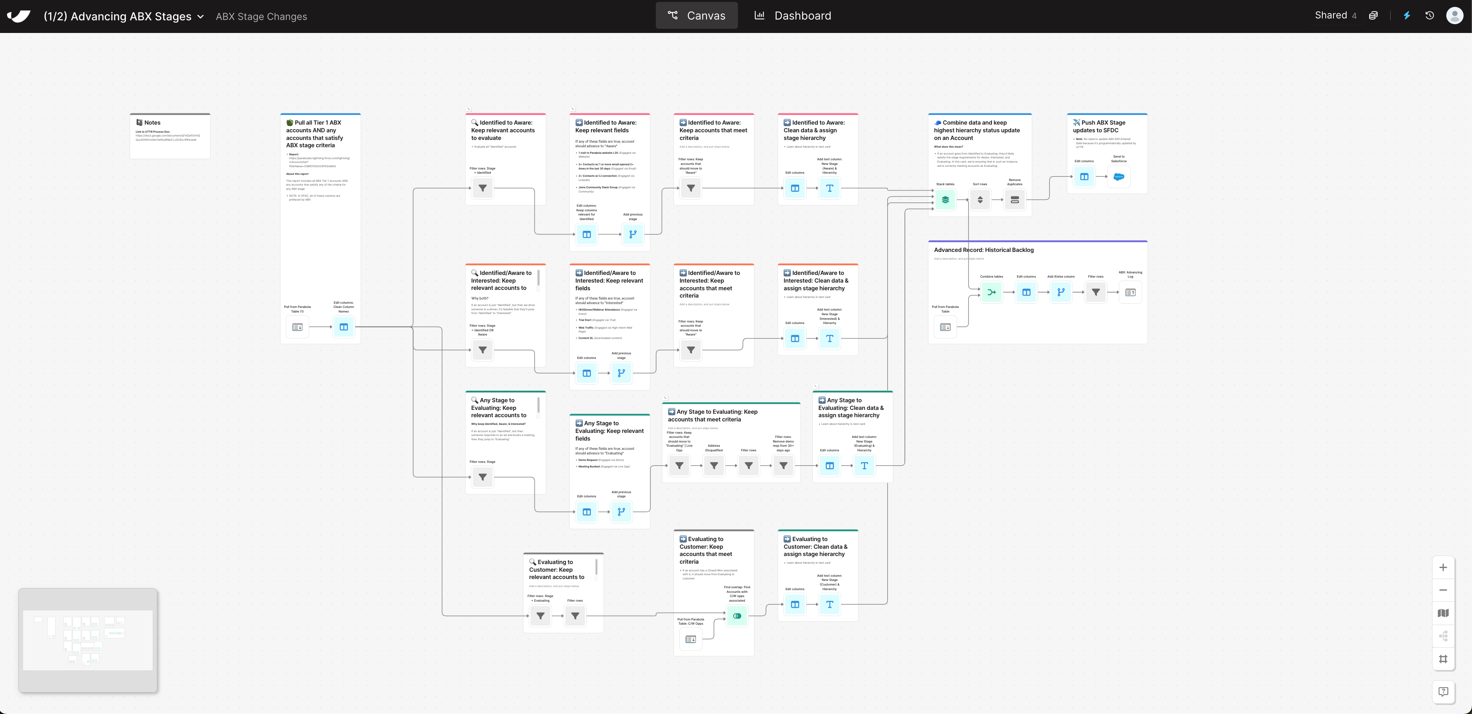Click the Salesforce step icon
This screenshot has width=1472, height=714.
click(x=1118, y=176)
